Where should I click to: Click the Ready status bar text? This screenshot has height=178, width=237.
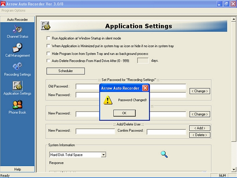tap(5, 176)
